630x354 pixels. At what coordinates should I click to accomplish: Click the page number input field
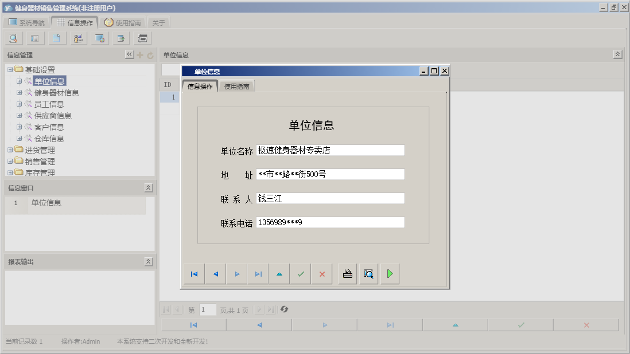click(x=207, y=309)
